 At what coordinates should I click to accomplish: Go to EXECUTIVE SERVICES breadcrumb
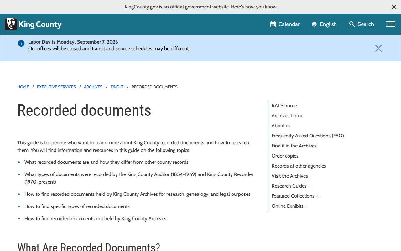pyautogui.click(x=56, y=87)
